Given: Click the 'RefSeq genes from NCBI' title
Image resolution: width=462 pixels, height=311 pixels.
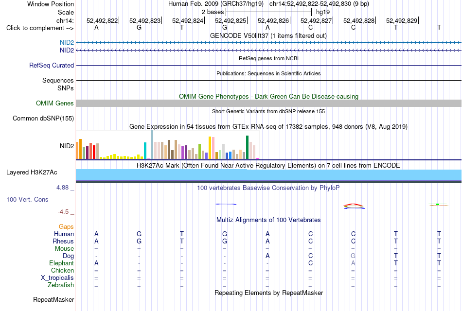Looking at the screenshot, I should coord(269,58).
